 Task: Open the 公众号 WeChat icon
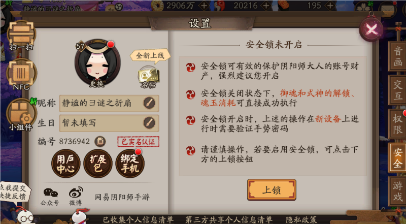(x=50, y=197)
